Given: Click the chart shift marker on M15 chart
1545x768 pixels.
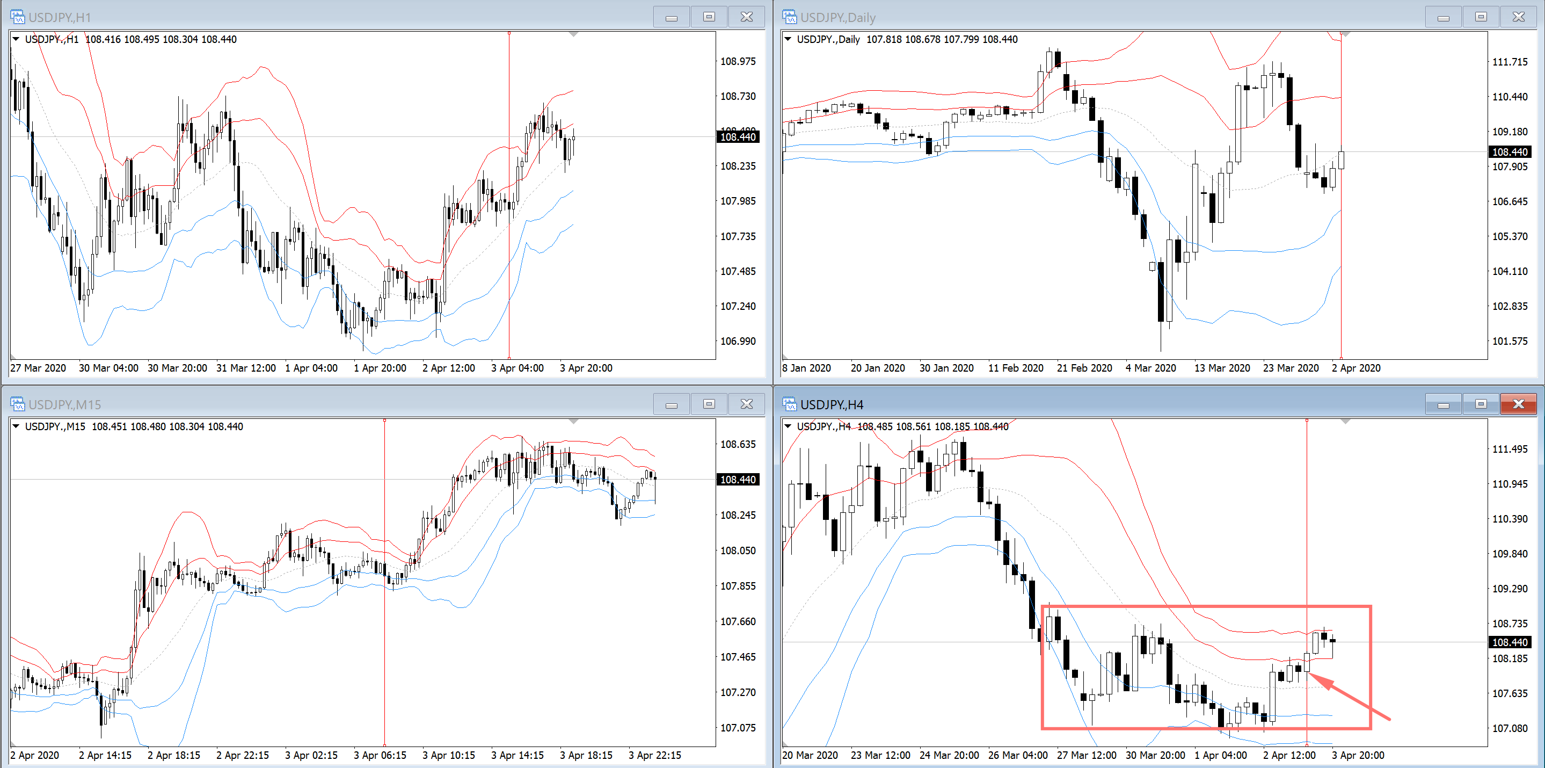Looking at the screenshot, I should (573, 422).
